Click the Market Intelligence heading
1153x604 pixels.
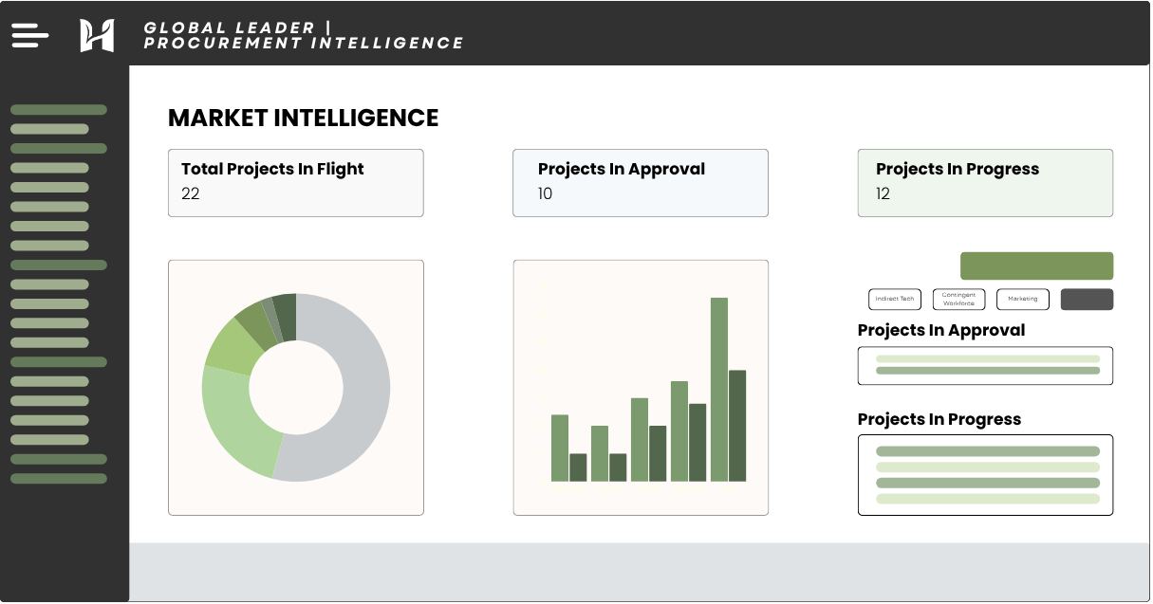point(303,118)
